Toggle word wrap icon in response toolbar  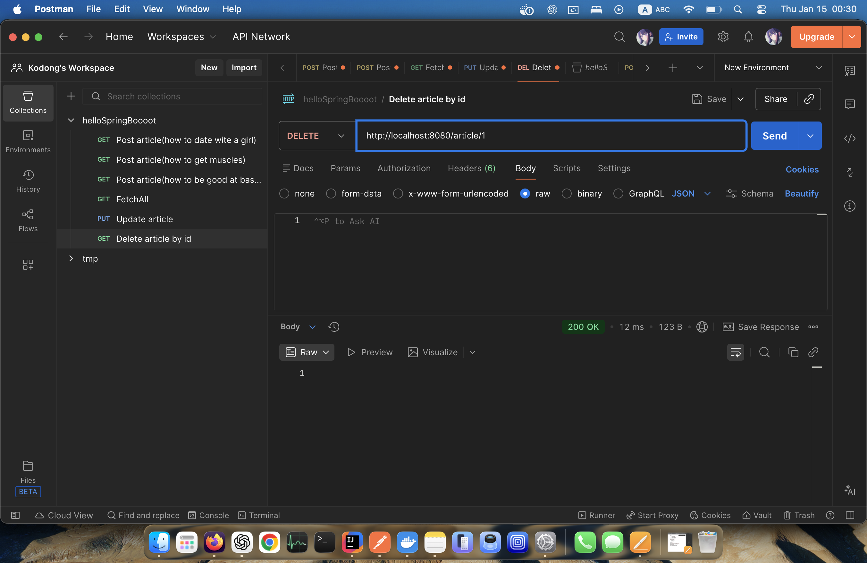pos(735,352)
